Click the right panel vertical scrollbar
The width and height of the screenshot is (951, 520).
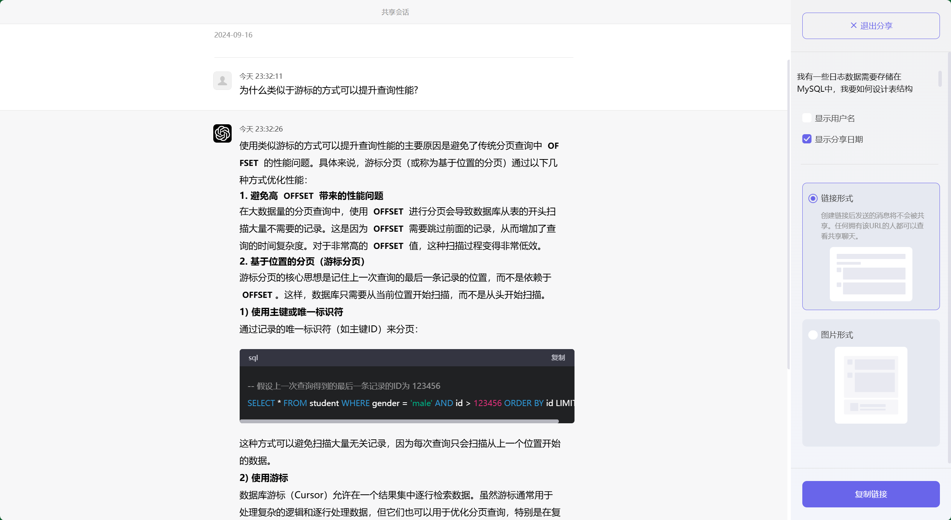click(941, 78)
